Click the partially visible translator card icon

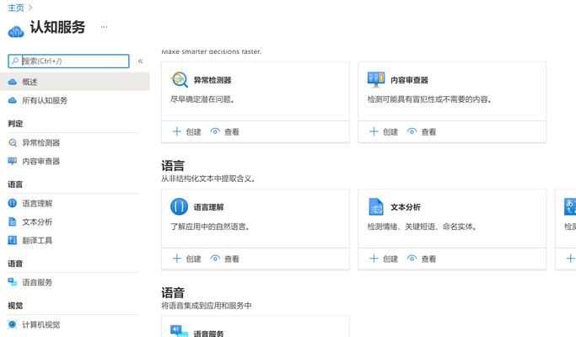click(x=570, y=206)
